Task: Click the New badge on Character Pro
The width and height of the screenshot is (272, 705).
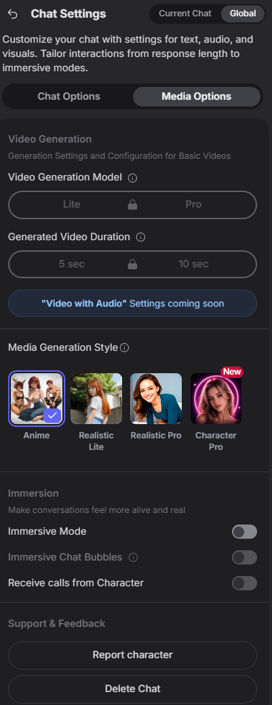Action: pyautogui.click(x=232, y=372)
